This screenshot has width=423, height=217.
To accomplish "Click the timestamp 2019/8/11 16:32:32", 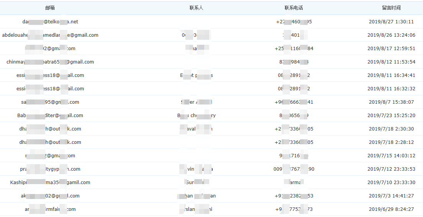I will click(391, 89).
